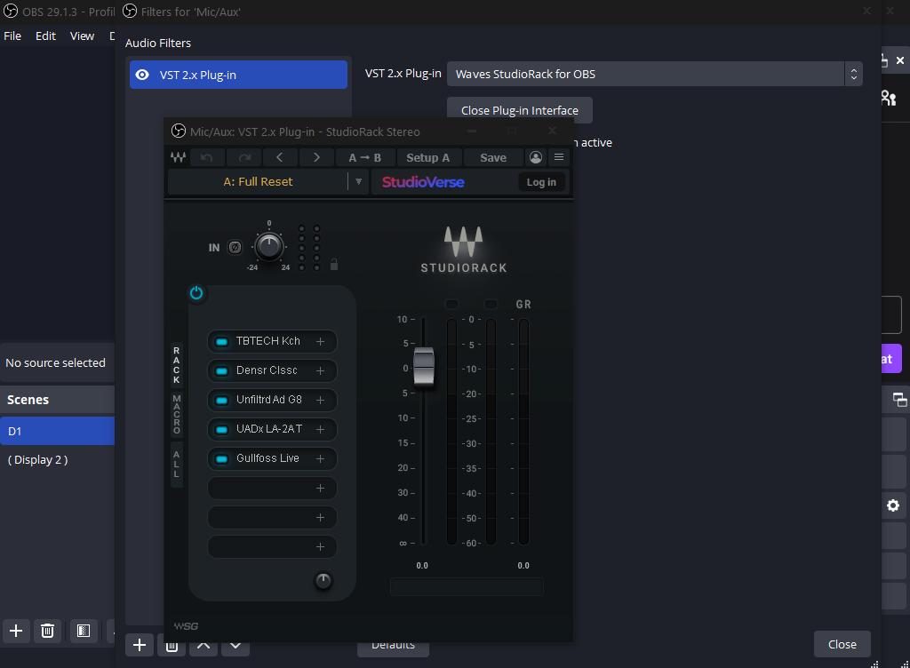
Task: Click the Close Plug-in Interface button
Action: (519, 110)
